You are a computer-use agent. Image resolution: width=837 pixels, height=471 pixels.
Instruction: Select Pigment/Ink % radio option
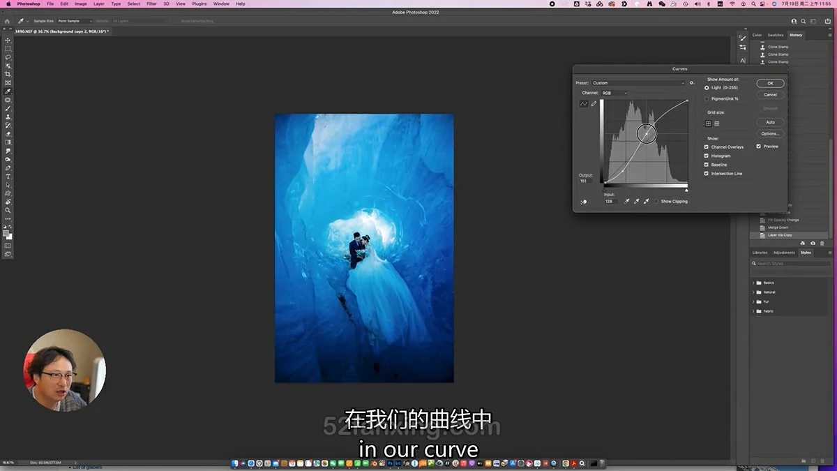[707, 98]
